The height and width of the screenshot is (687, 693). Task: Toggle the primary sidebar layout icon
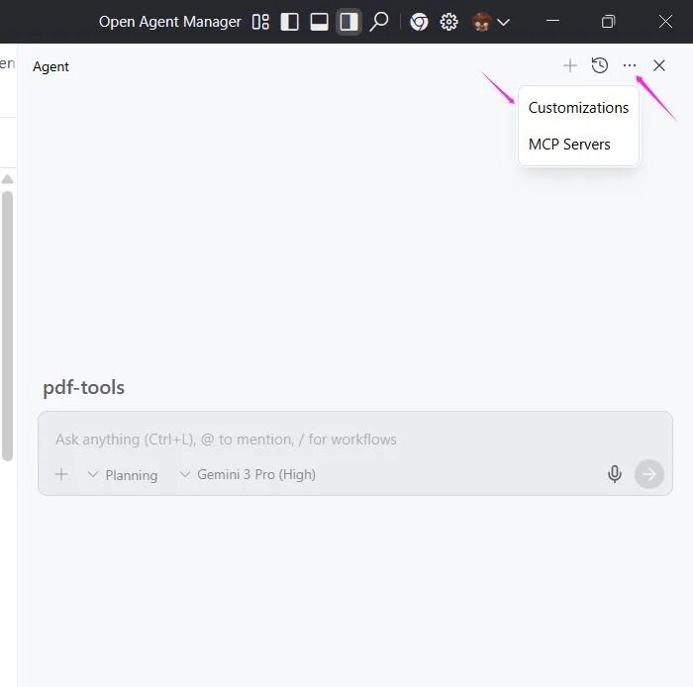coord(289,22)
